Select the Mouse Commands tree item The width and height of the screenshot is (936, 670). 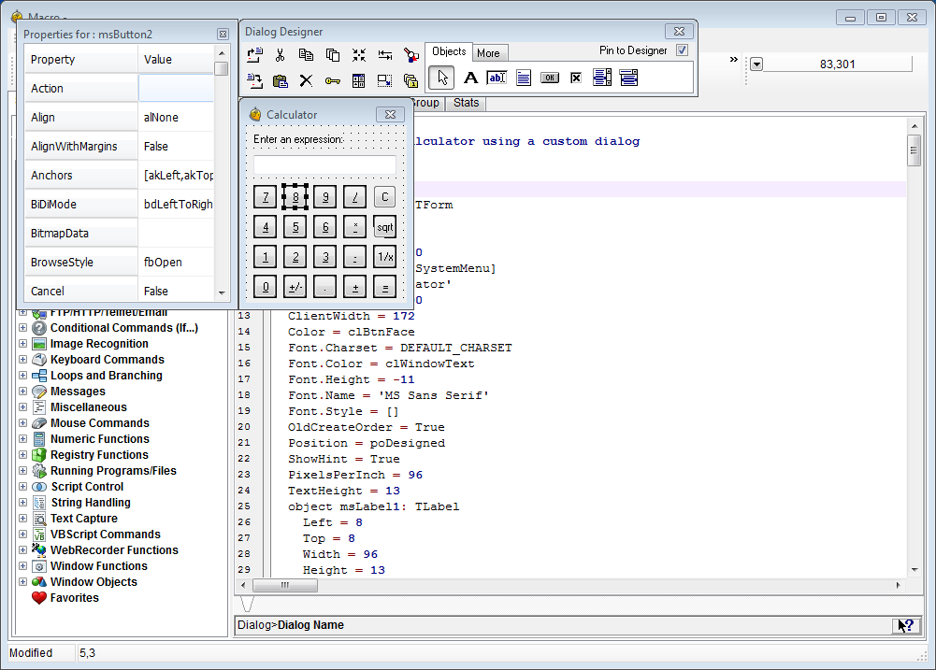point(100,423)
